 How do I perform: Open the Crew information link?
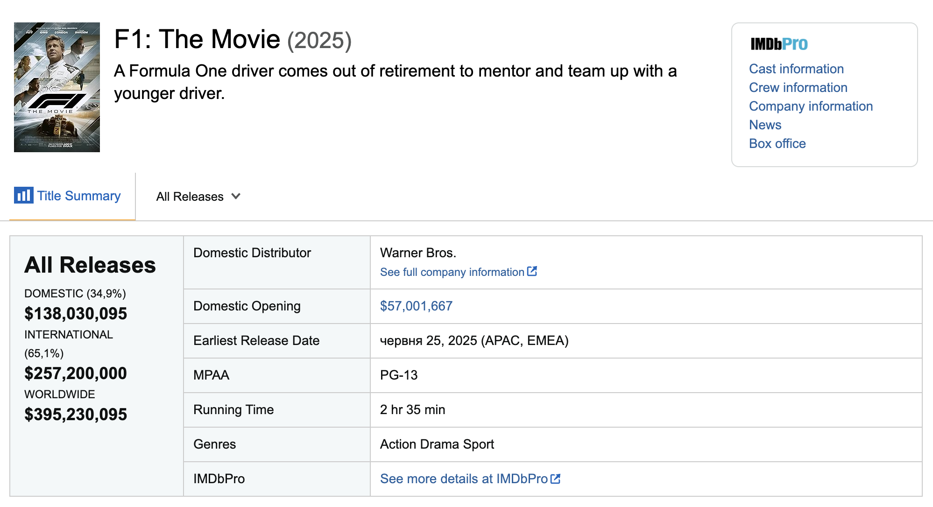coord(798,87)
